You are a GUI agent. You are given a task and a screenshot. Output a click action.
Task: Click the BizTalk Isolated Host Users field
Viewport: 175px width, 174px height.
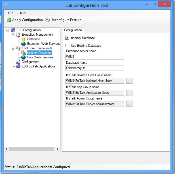coord(95,81)
